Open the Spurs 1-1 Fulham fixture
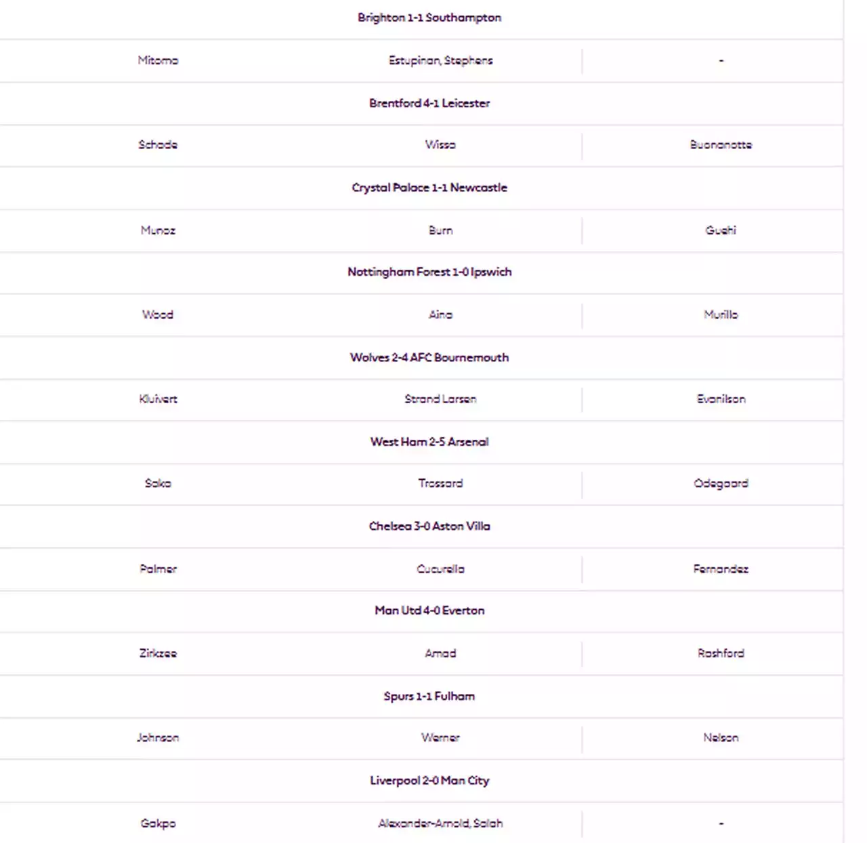Viewport: 867px width, 843px height. (x=429, y=696)
